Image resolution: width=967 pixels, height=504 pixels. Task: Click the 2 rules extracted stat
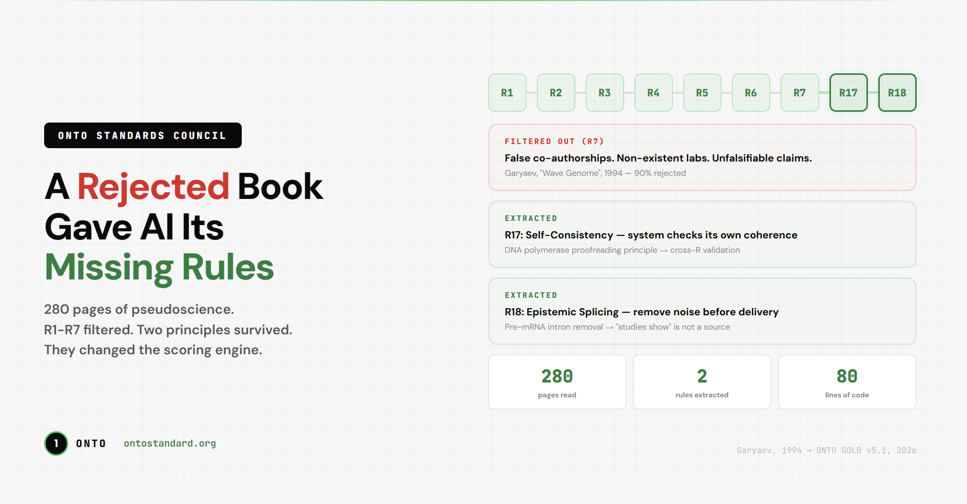pyautogui.click(x=702, y=382)
